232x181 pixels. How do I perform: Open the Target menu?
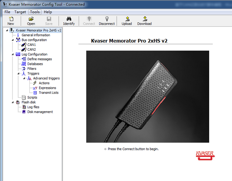pos(20,12)
